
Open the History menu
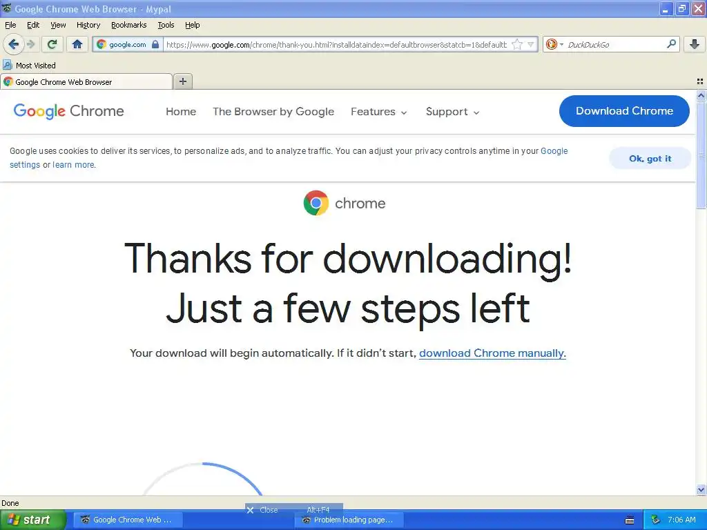(88, 25)
